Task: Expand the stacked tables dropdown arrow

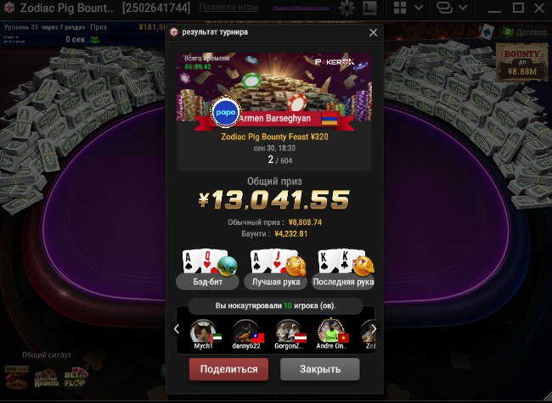Action: tap(463, 8)
